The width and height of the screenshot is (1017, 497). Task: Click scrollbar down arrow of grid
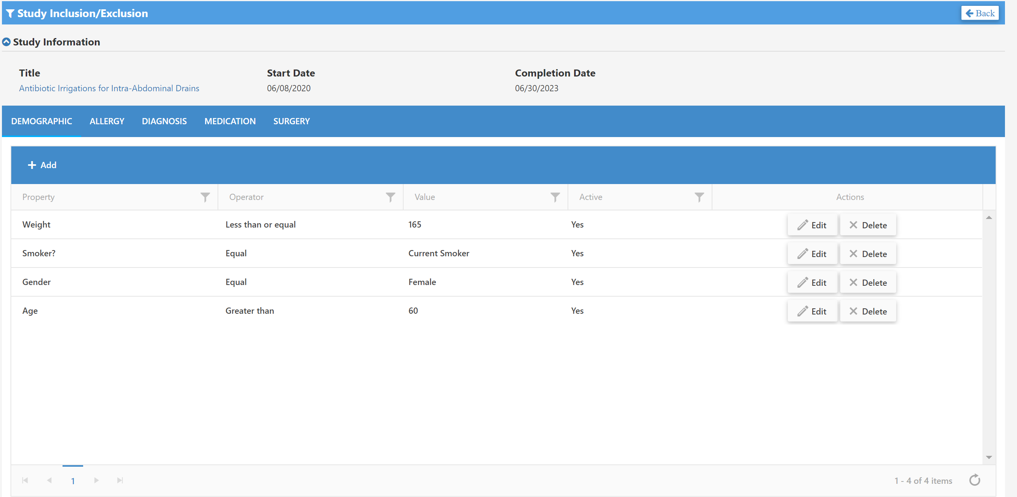(989, 457)
